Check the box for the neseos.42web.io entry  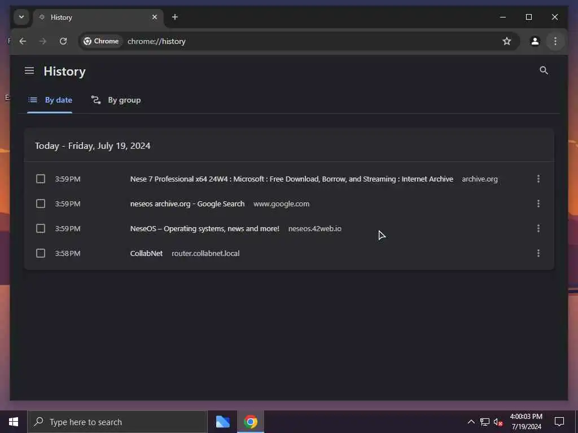tap(41, 229)
